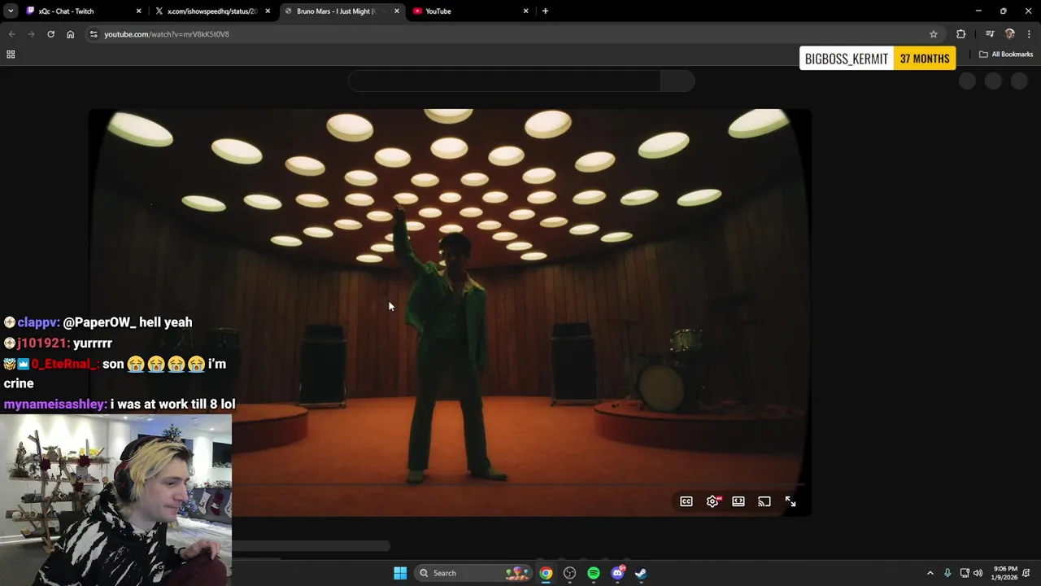This screenshot has width=1041, height=586.
Task: Go forward in browser history
Action: (31, 34)
